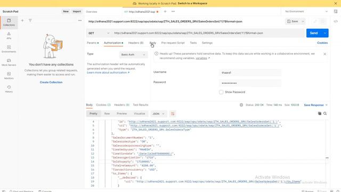Expand the Save button dropdown arrow
The height and width of the screenshot is (192, 341).
point(303,21)
